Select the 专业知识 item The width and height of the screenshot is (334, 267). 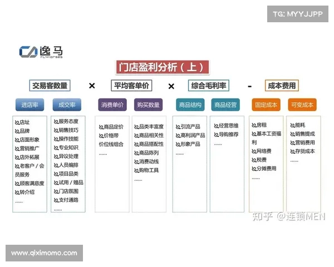tap(66, 147)
